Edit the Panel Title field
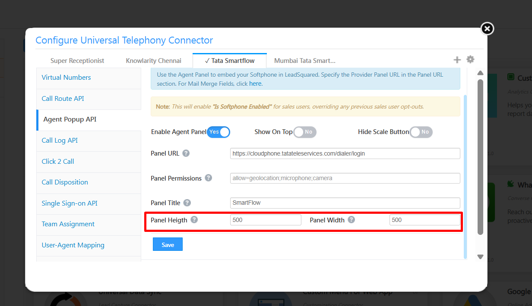532x306 pixels. (x=345, y=203)
